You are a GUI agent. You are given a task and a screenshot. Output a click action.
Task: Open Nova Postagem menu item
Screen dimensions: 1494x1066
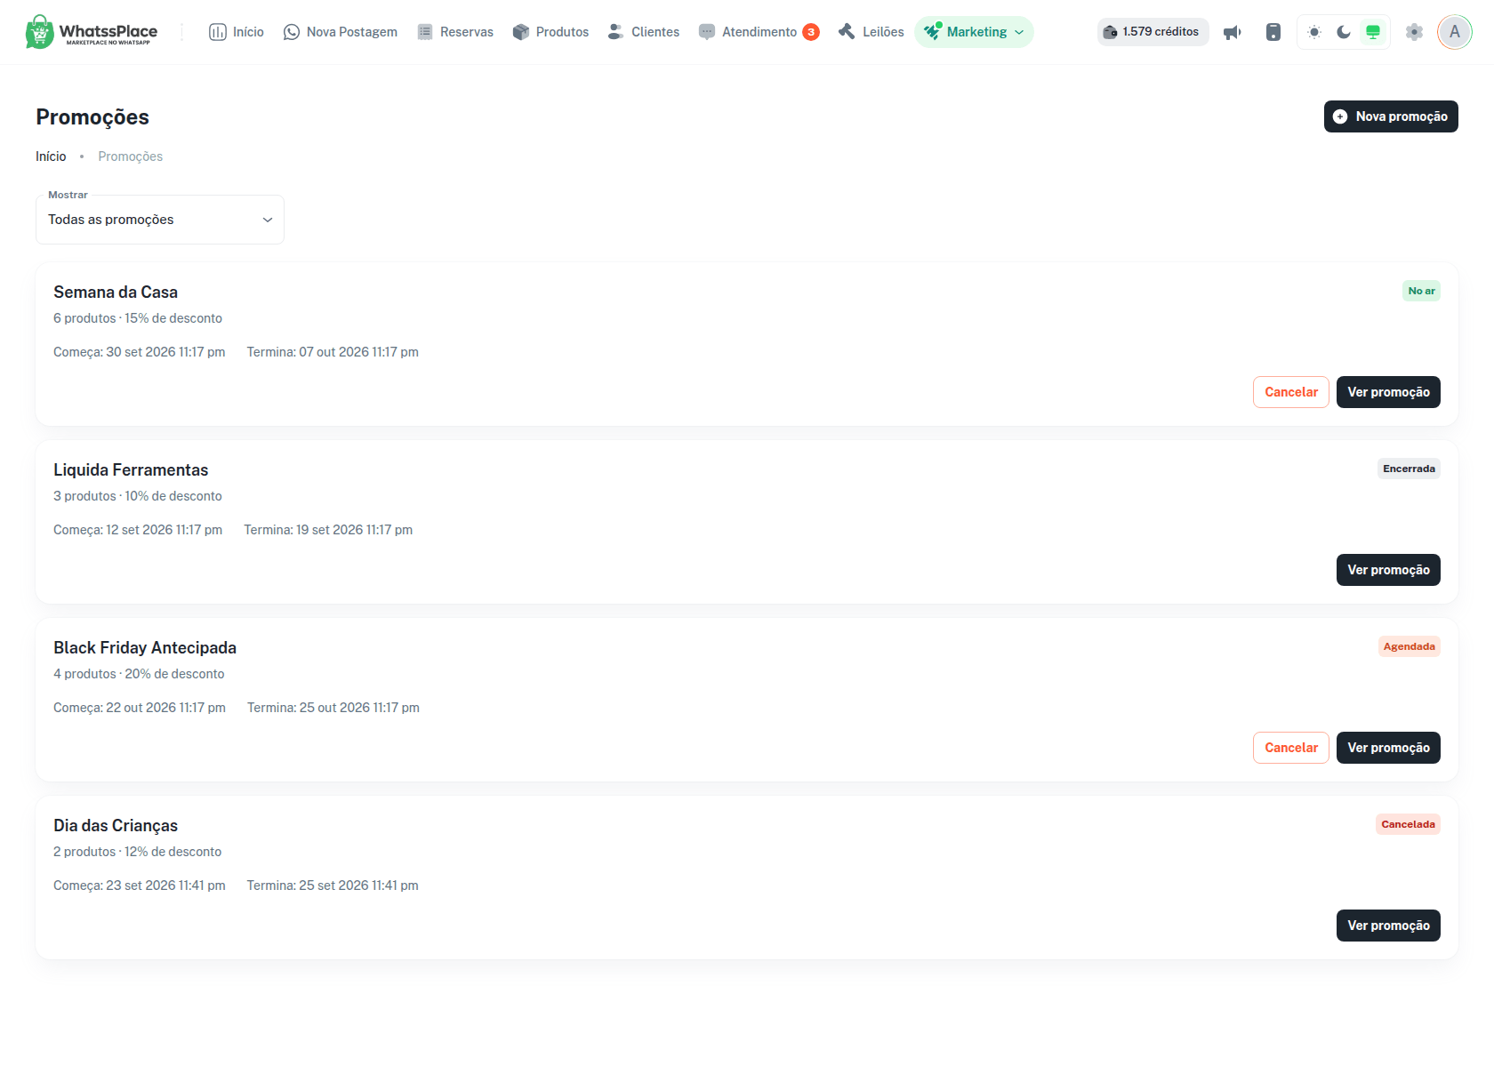[341, 32]
